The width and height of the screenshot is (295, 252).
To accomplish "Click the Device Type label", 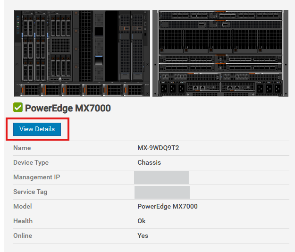I will pyautogui.click(x=31, y=162).
